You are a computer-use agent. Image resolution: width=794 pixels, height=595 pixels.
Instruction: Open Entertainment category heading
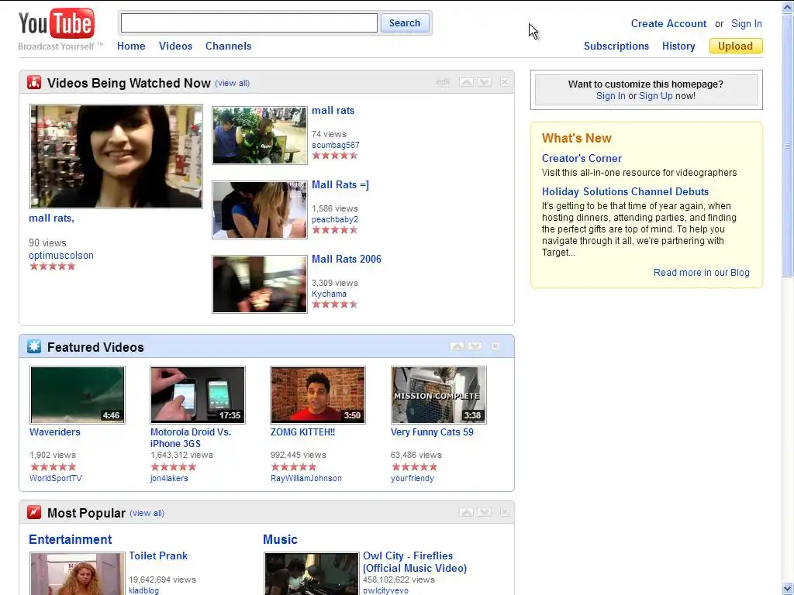pyautogui.click(x=71, y=539)
